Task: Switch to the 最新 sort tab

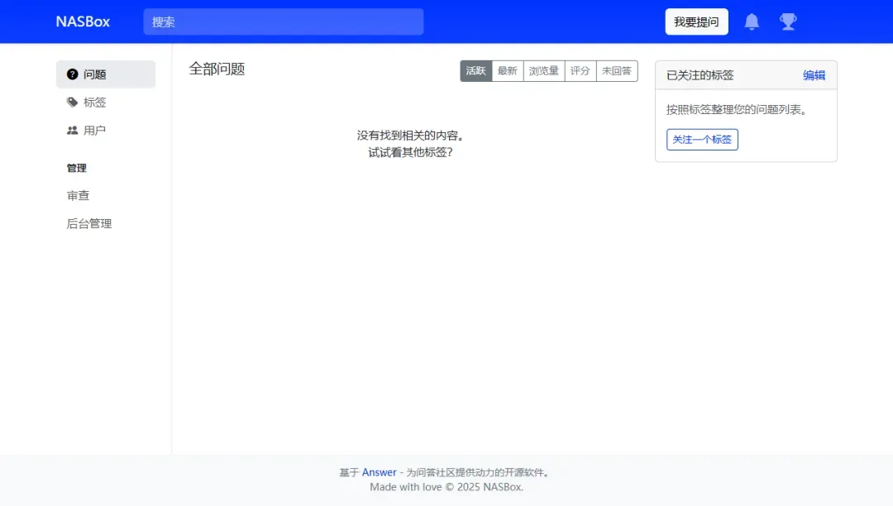Action: click(x=508, y=71)
